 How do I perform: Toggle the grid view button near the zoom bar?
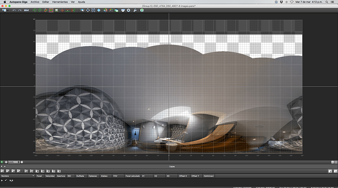point(333,162)
